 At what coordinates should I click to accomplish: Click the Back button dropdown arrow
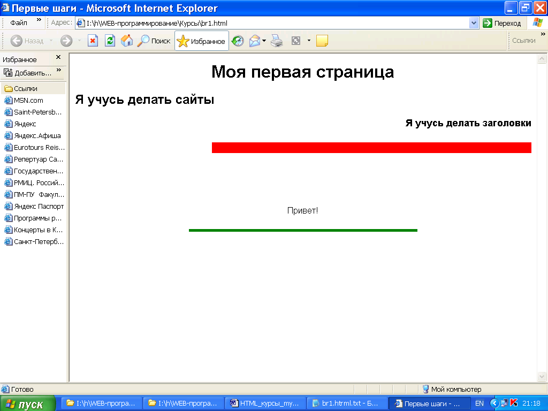51,41
